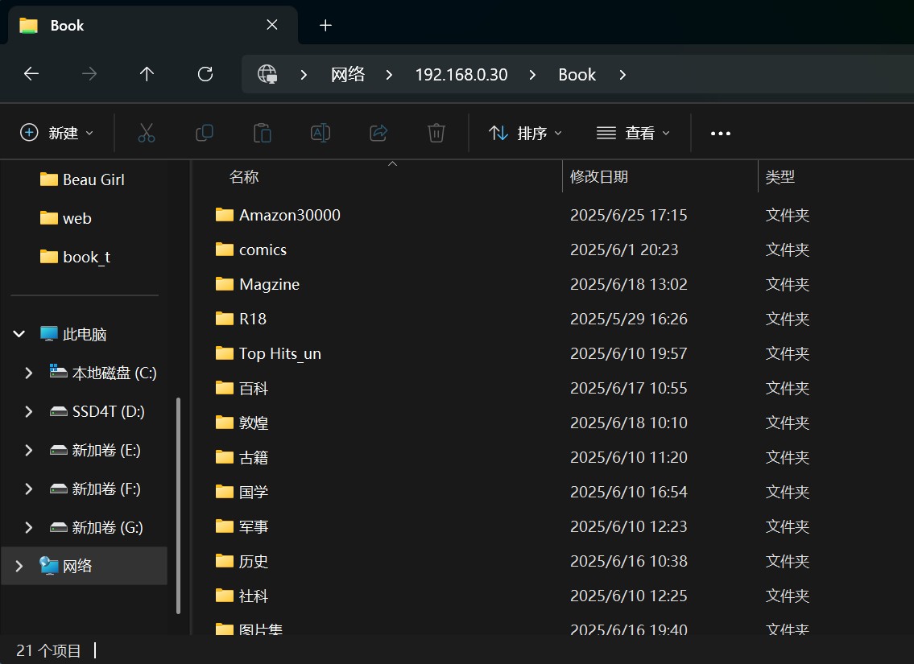Click the Amazon30000 folder icon
The image size is (914, 664).
pos(225,215)
